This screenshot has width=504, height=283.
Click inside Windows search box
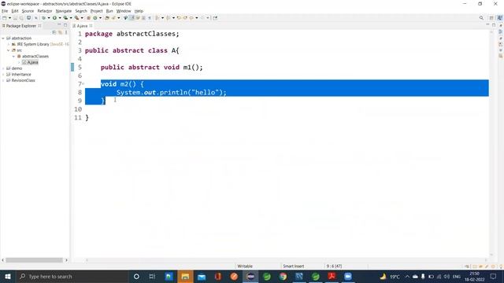pos(72,276)
